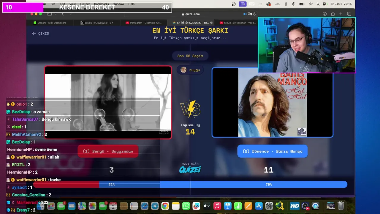Open Safari's translate page icon

tap(250, 14)
